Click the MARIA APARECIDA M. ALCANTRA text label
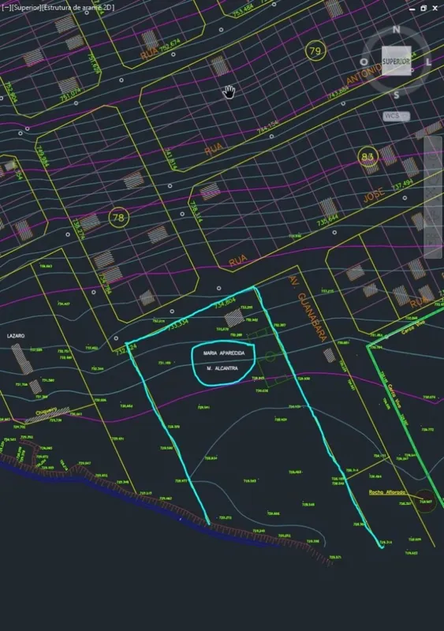This screenshot has height=631, width=444. 224,361
